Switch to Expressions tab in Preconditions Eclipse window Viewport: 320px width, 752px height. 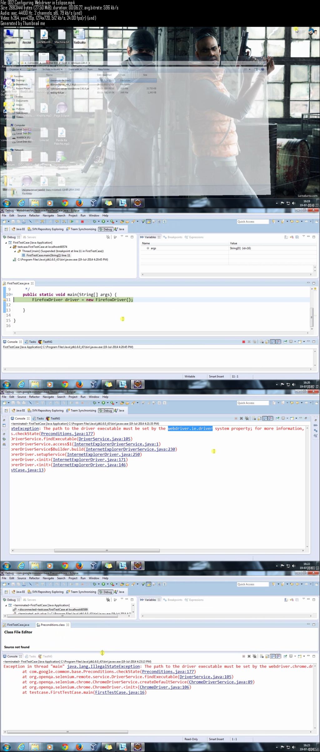[x=194, y=600]
